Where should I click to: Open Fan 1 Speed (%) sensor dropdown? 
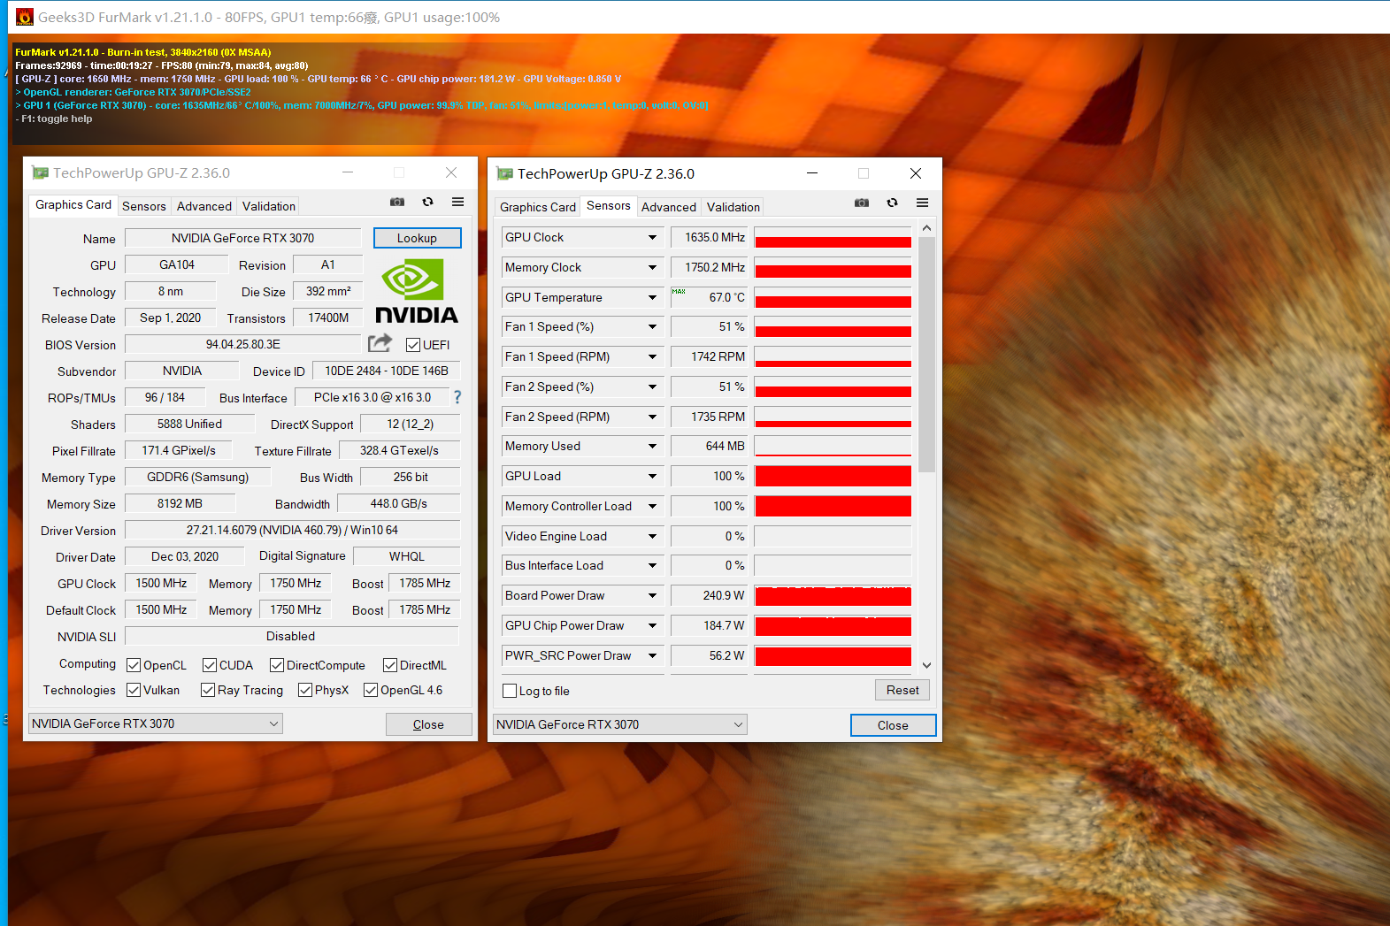(x=652, y=326)
